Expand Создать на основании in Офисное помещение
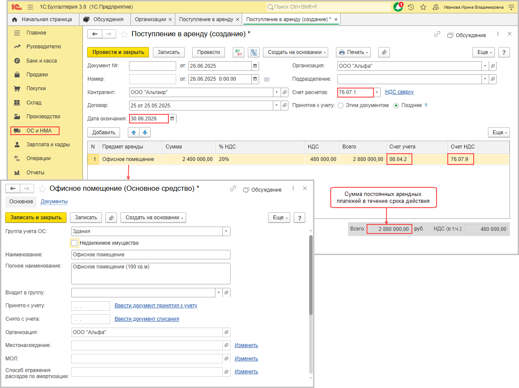Image resolution: width=519 pixels, height=388 pixels. pos(153,218)
